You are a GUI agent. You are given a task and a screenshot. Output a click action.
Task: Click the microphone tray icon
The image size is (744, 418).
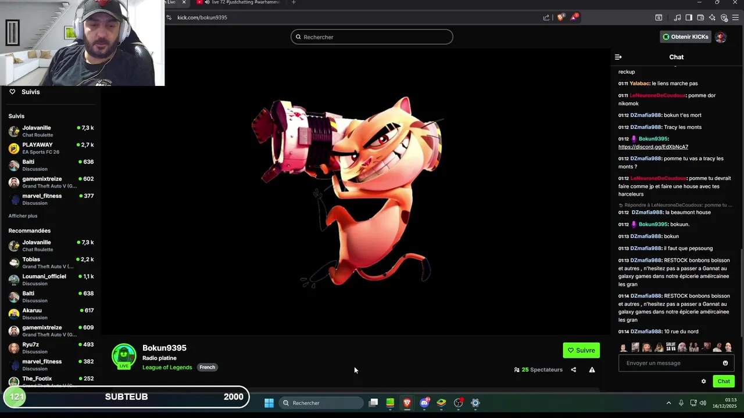[681, 403]
